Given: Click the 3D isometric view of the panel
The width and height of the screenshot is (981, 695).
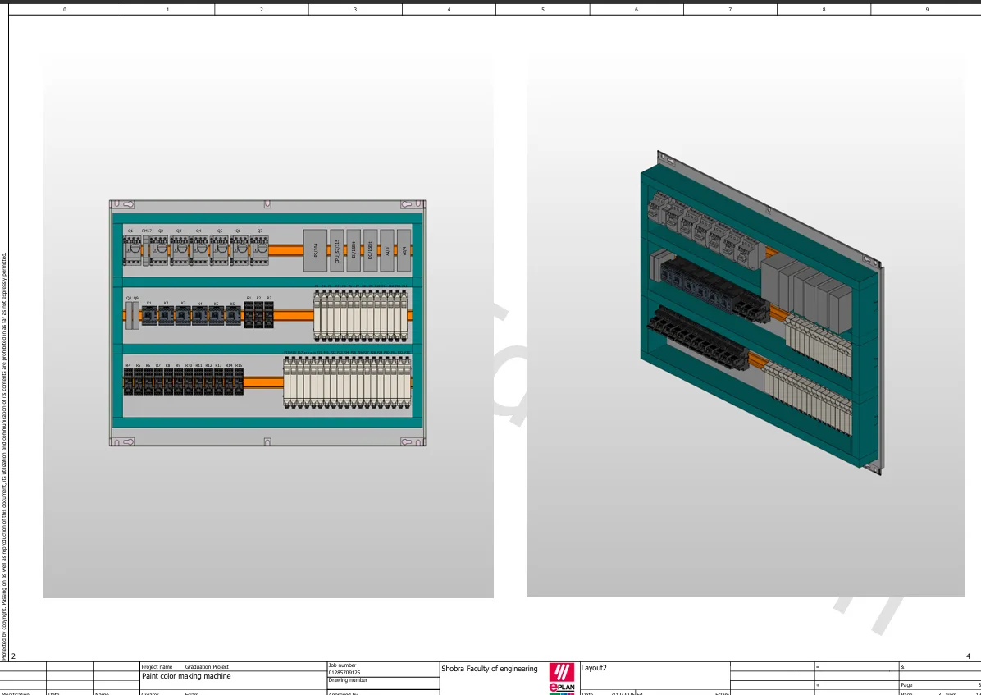Looking at the screenshot, I should (761, 313).
